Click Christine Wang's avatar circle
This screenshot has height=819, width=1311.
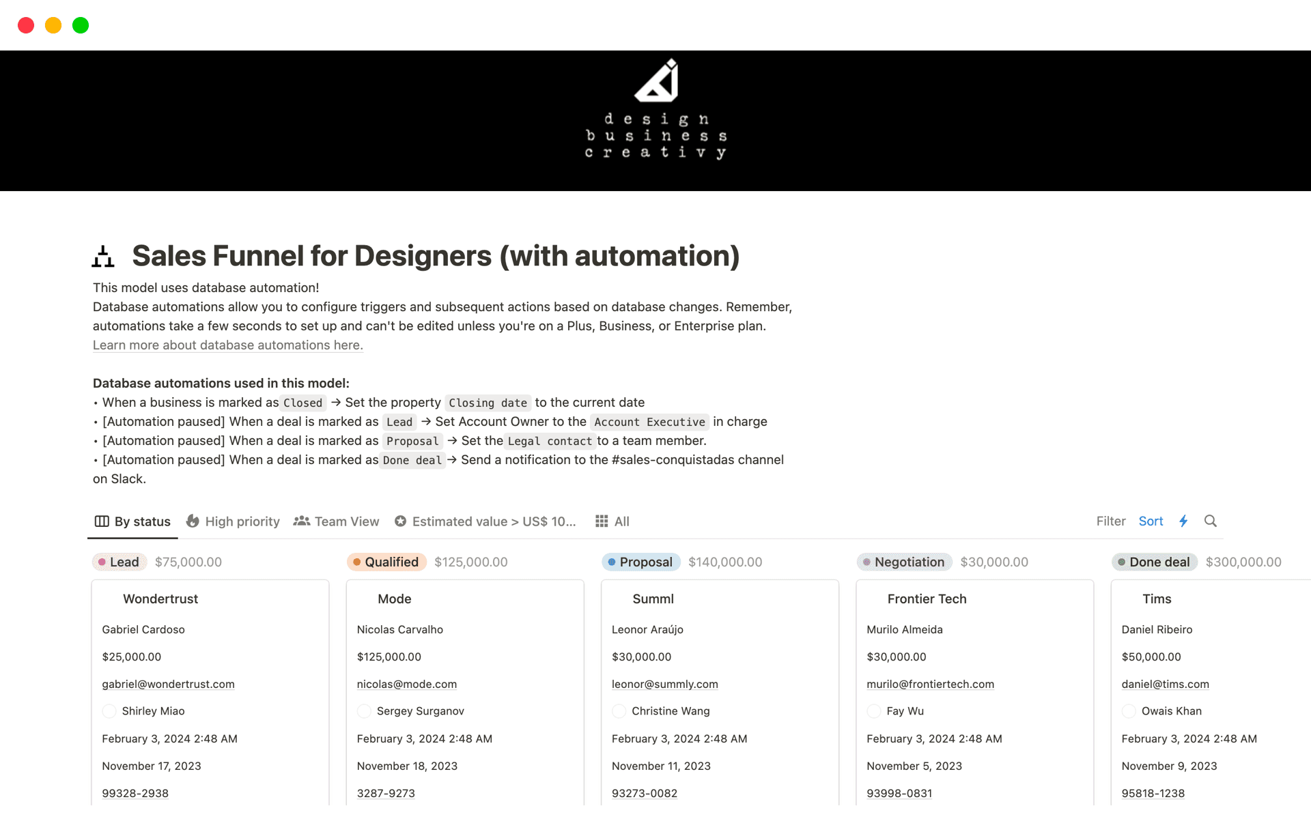pos(619,711)
